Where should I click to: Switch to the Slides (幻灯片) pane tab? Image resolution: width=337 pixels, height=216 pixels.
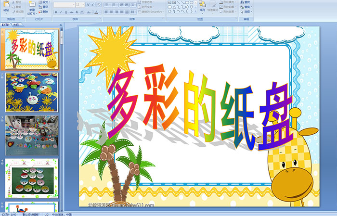[6, 24]
